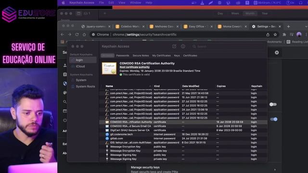Viewport: 308px width, 173px height.
Task: Select the iCloud keychain in sidebar
Action: [83, 66]
